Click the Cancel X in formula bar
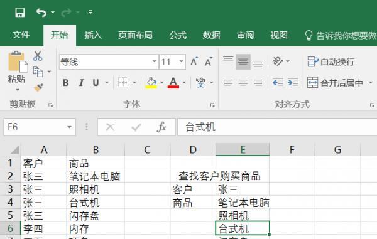Screen dimensions: 377x239 click(x=110, y=127)
